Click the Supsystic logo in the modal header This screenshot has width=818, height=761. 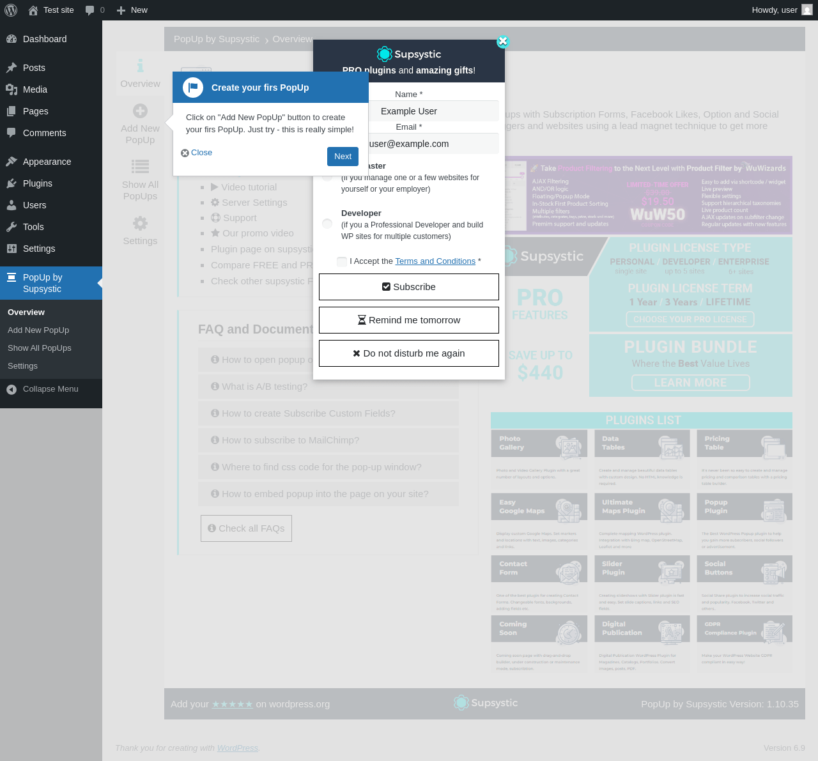pyautogui.click(x=409, y=54)
